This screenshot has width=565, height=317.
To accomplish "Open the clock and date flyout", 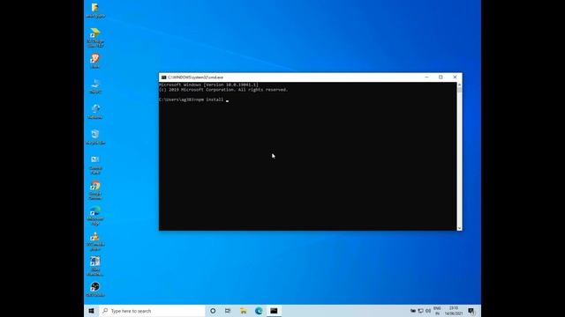I will point(454,311).
